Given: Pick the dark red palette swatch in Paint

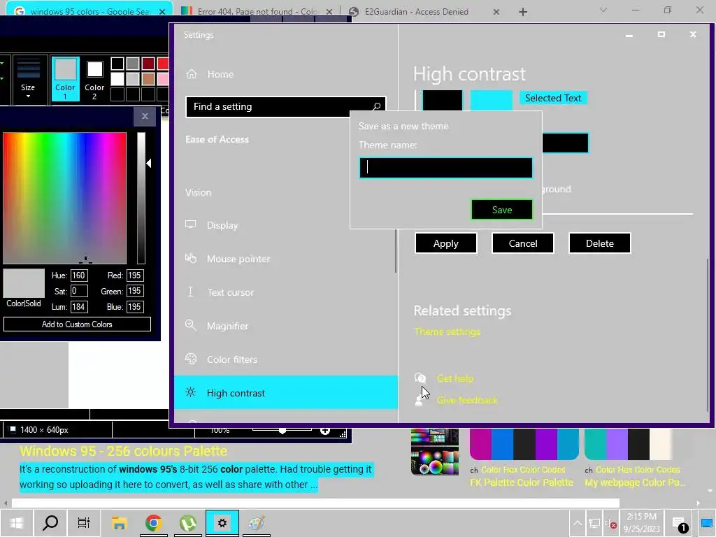Looking at the screenshot, I should click(x=148, y=64).
